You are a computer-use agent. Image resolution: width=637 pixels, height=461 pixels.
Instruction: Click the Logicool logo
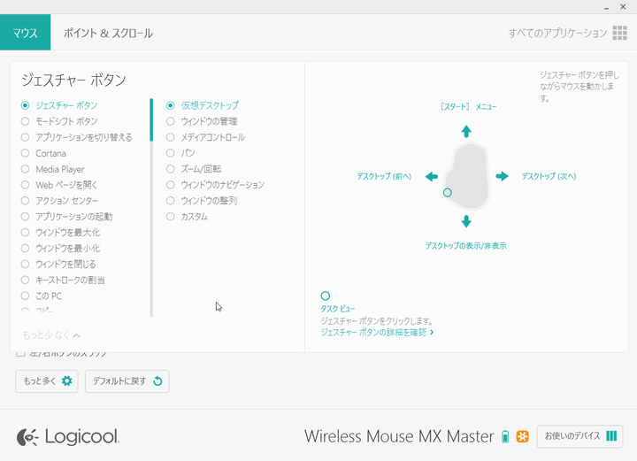coord(68,436)
